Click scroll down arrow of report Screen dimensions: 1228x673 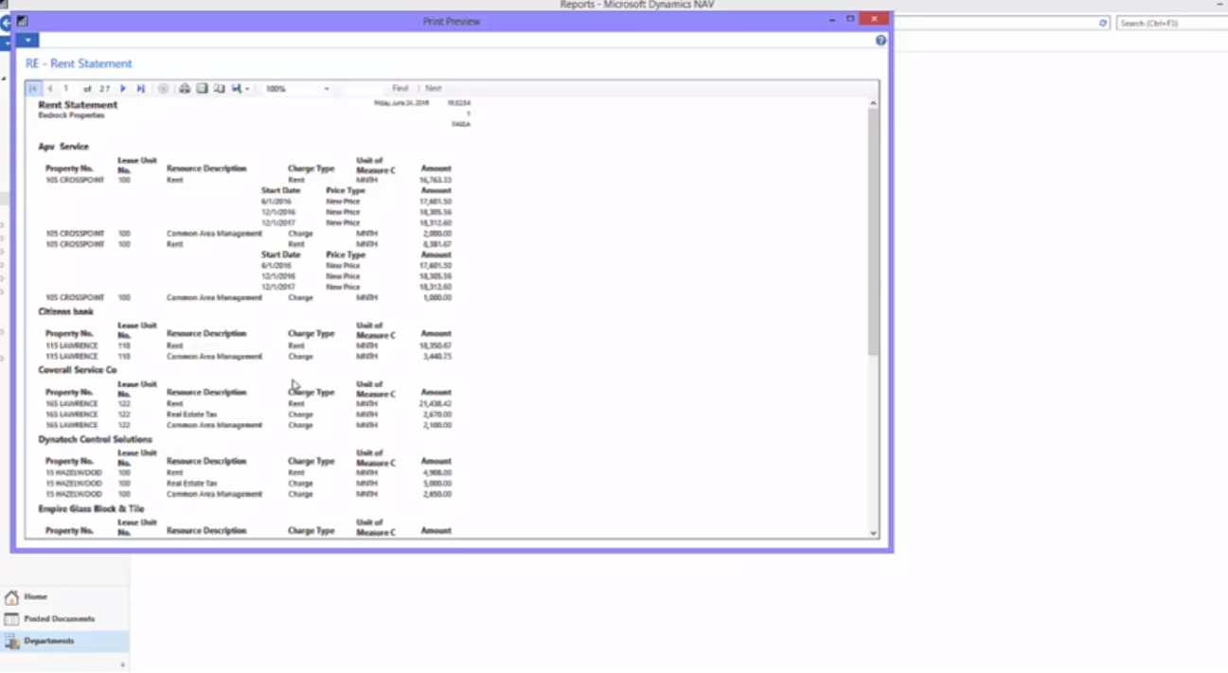coord(873,534)
